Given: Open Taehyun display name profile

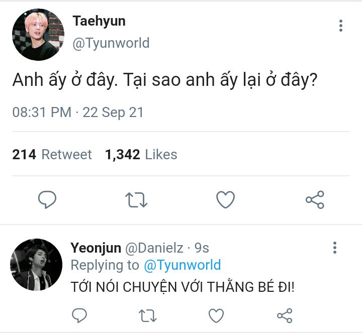Looking at the screenshot, I should [x=99, y=21].
